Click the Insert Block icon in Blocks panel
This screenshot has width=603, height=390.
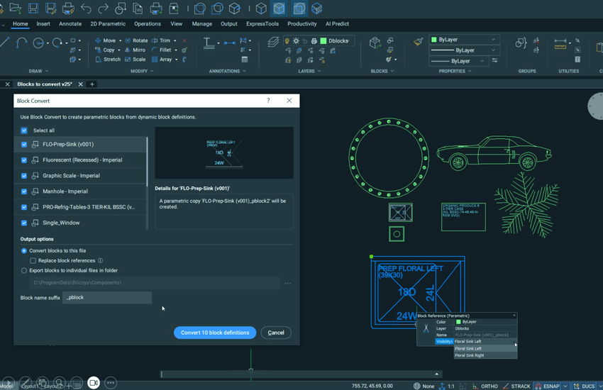[x=375, y=43]
